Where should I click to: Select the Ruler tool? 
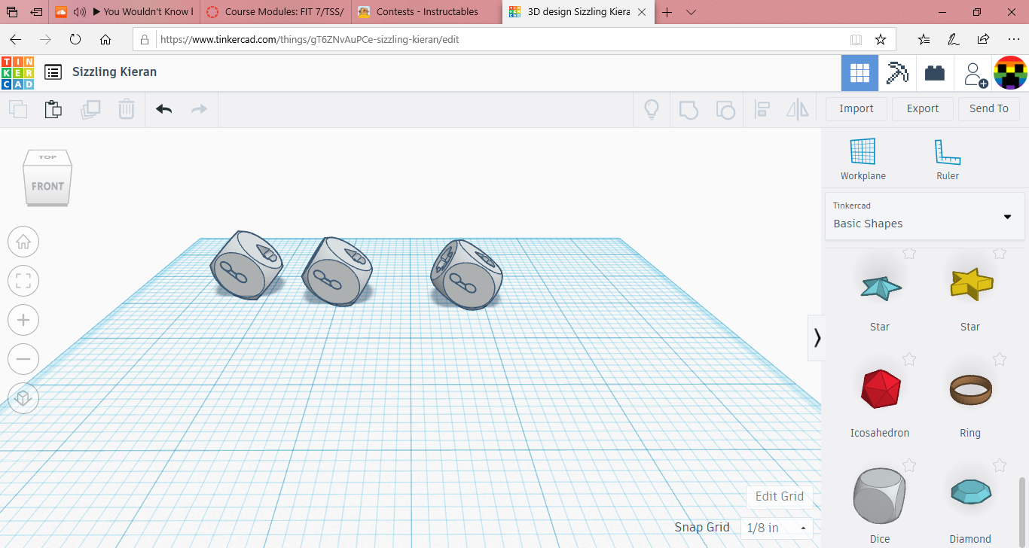coord(948,159)
